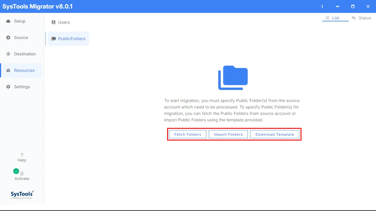Screen dimensions: 376x211
Task: Select the PublicFolders tab
Action: click(68, 39)
